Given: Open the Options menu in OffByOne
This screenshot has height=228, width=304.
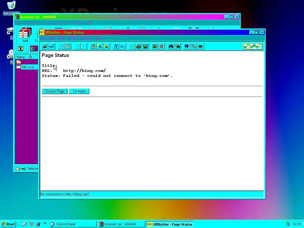Looking at the screenshot, I should (86, 38).
